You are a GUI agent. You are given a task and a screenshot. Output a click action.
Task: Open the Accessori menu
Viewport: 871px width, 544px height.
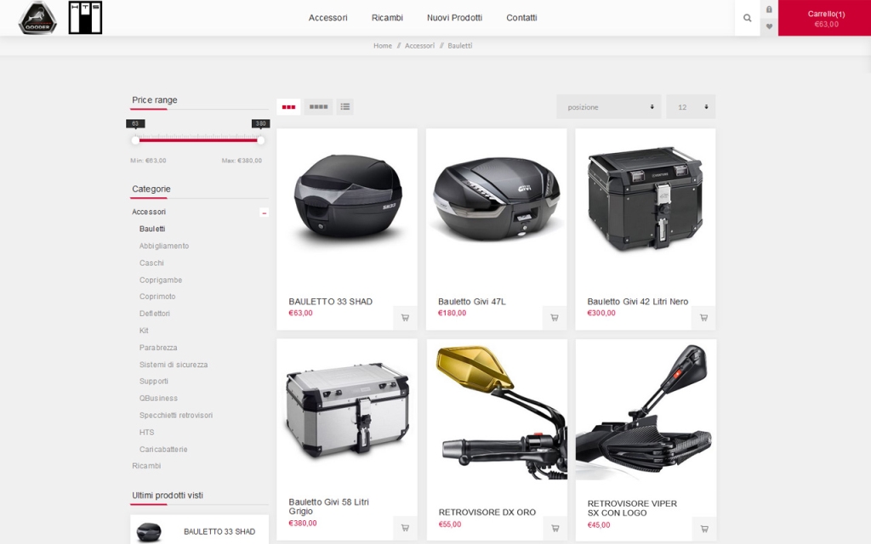[327, 18]
